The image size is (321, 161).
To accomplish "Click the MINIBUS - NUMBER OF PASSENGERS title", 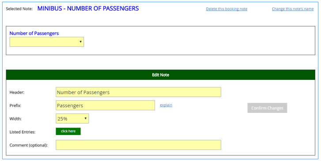I will click(88, 8).
